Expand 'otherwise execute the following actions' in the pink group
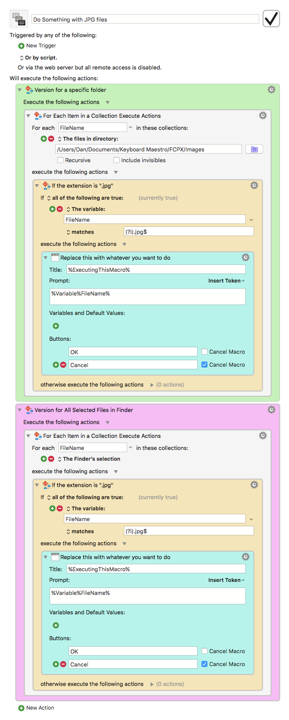Screen dimensions: 289x720 click(x=152, y=684)
